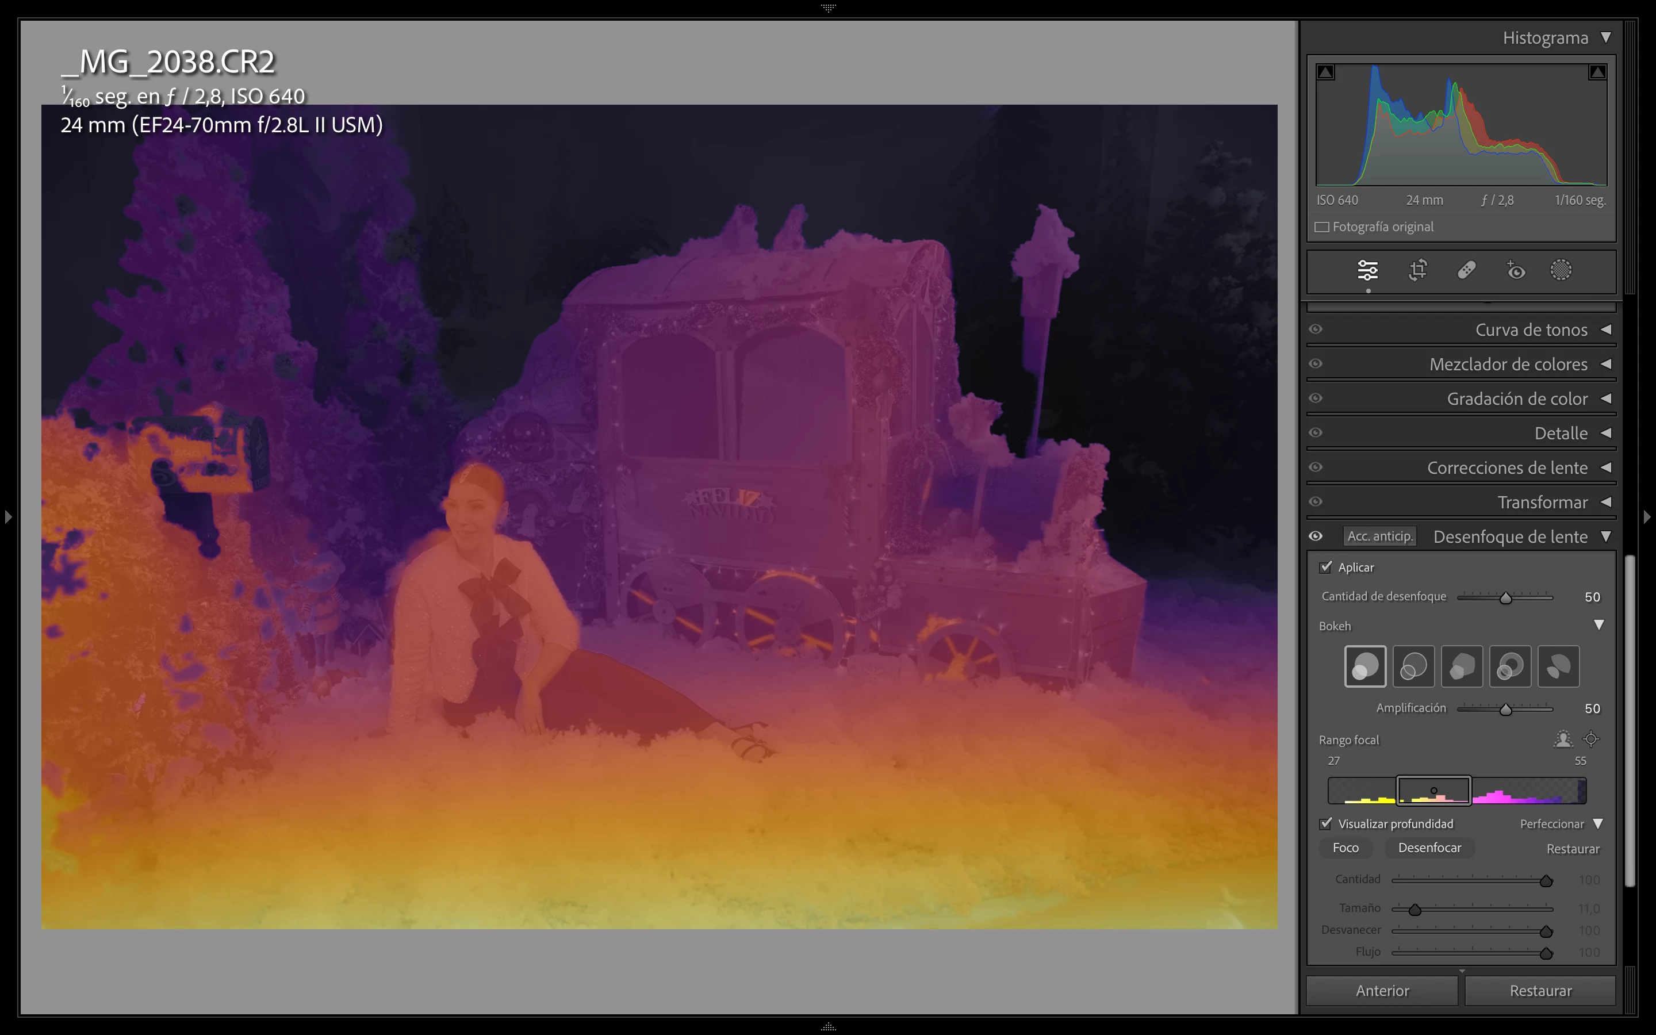Choose the first circular bokeh style
Image resolution: width=1656 pixels, height=1035 pixels.
point(1365,666)
